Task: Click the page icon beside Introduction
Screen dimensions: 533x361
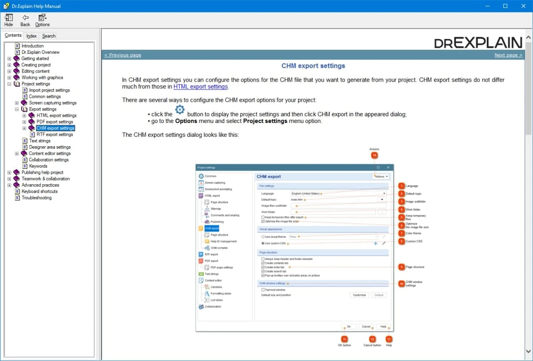Action: click(17, 46)
